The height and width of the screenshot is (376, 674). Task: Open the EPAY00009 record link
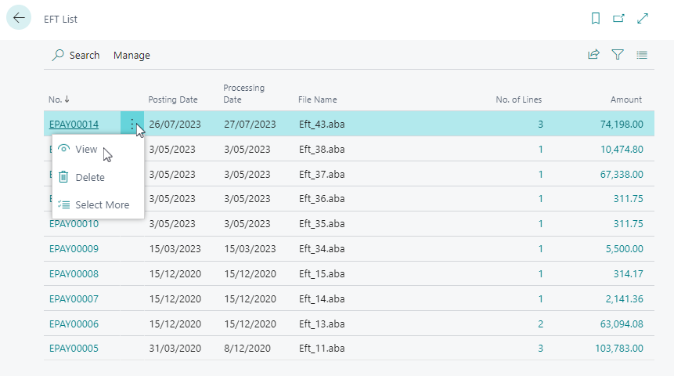click(74, 249)
